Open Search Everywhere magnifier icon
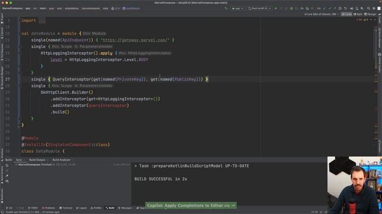Viewport: 382px width, 214px height. (x=369, y=8)
